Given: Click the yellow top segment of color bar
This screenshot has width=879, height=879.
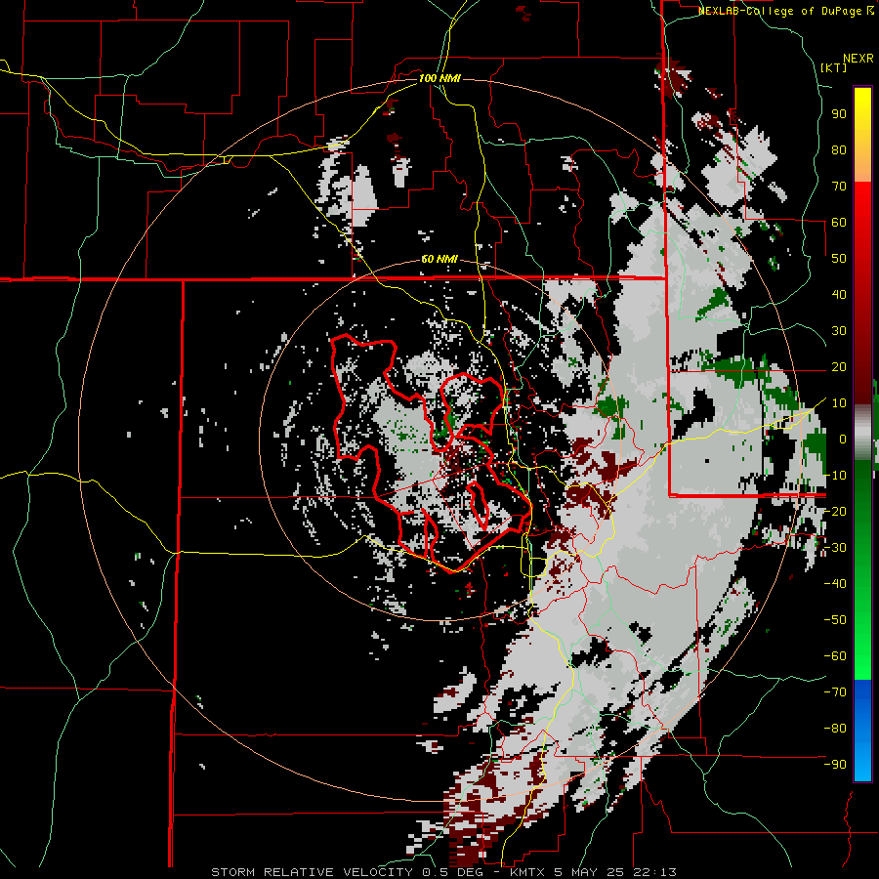Looking at the screenshot, I should pos(862,135).
